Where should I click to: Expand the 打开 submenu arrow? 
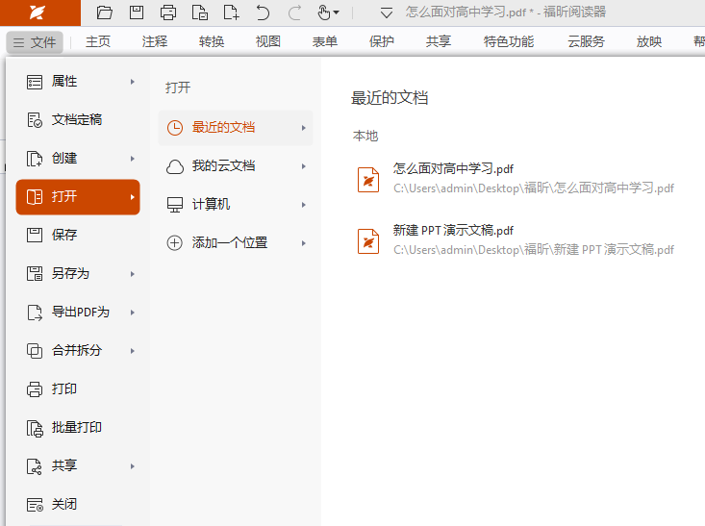[132, 197]
